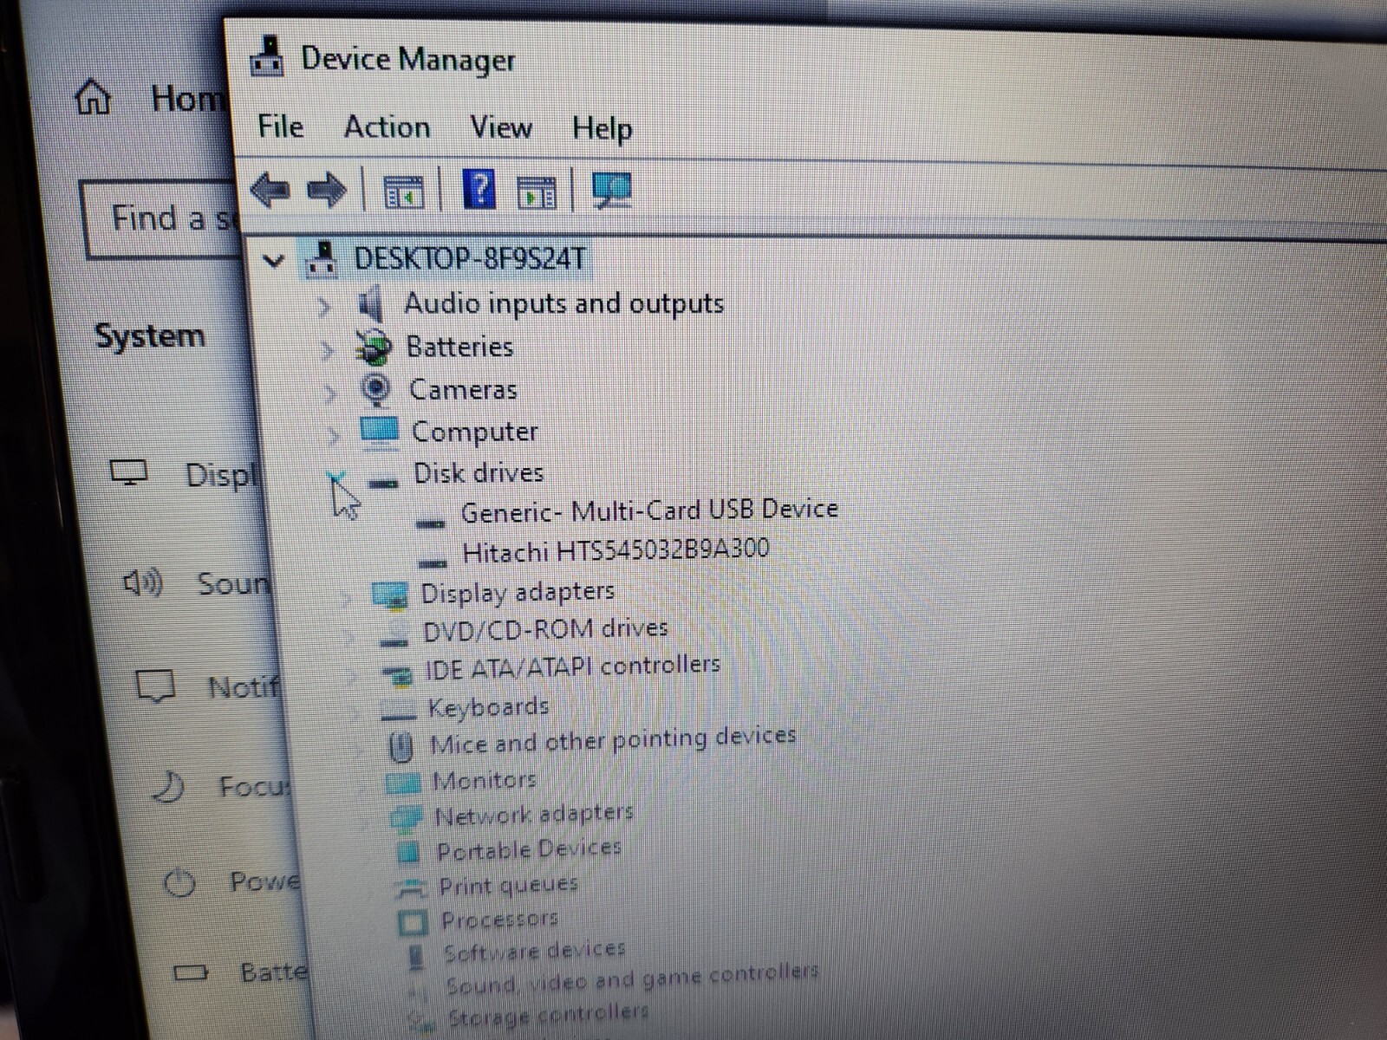The image size is (1387, 1040).
Task: Click the Cameras webcam icon
Action: click(375, 390)
